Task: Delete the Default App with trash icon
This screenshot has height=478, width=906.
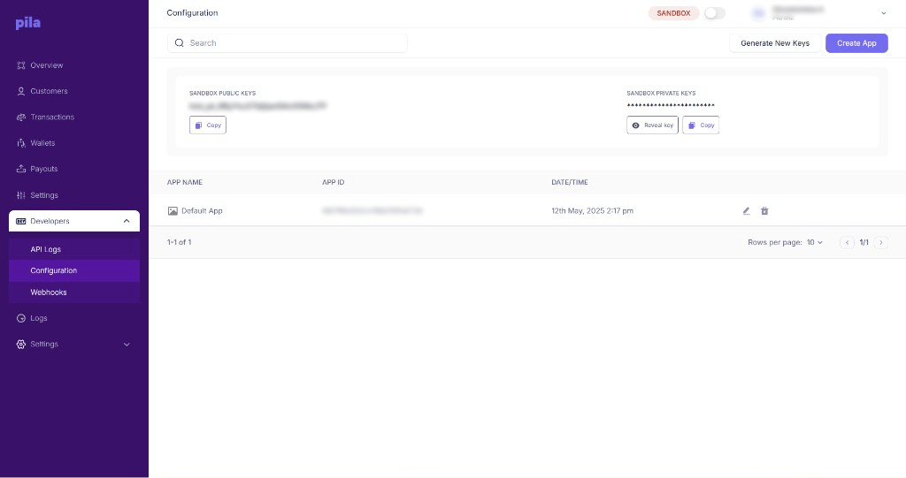Action: point(764,211)
